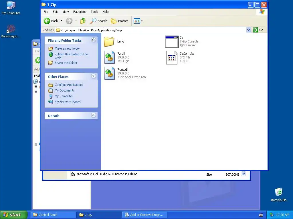Switch to Add or Remove Programs taskbar button

click(x=144, y=215)
